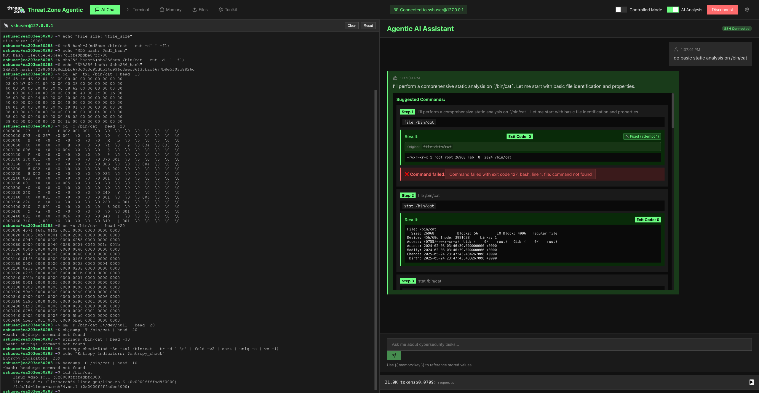Click the SHA256 hash output line
The width and height of the screenshot is (759, 393).
[99, 70]
